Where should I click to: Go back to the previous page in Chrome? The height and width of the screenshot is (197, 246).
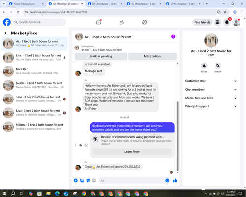4,12
